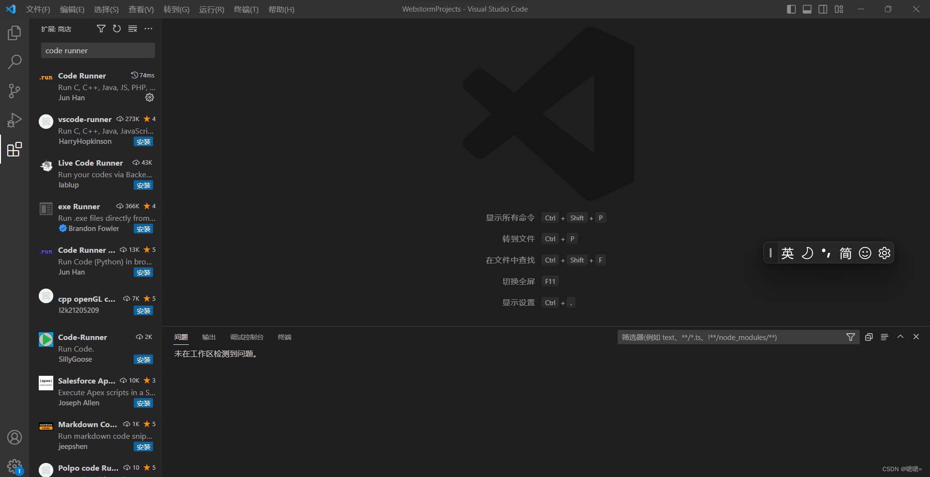Switch to the 问题 panel tab
This screenshot has width=930, height=477.
coord(181,337)
